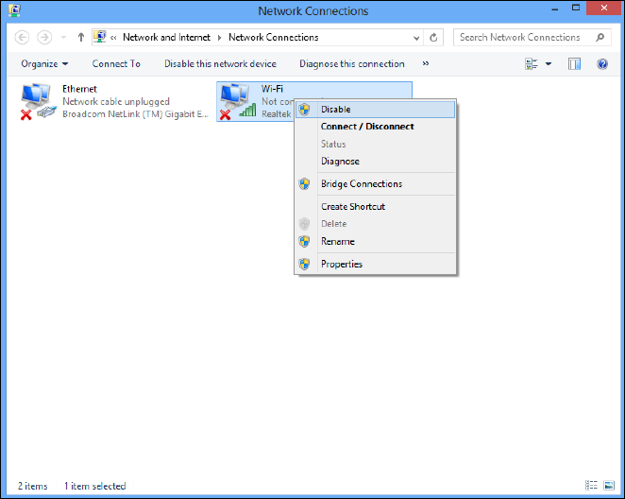
Task: Show more toolbar commands chevron
Action: (x=426, y=63)
